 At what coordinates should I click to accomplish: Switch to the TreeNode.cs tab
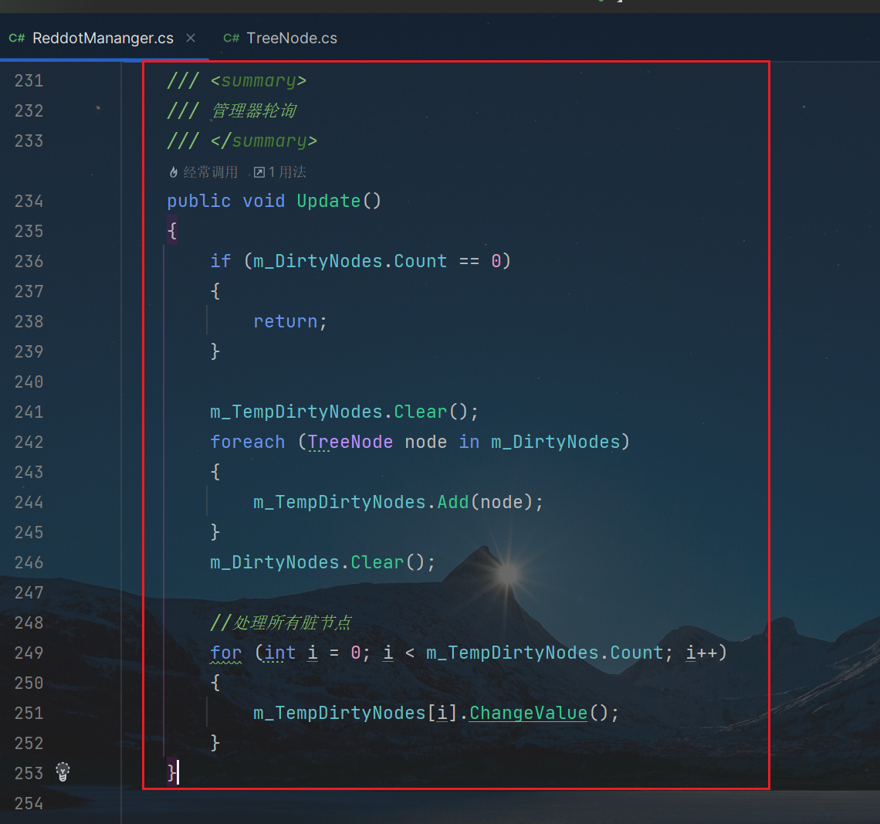[x=291, y=38]
